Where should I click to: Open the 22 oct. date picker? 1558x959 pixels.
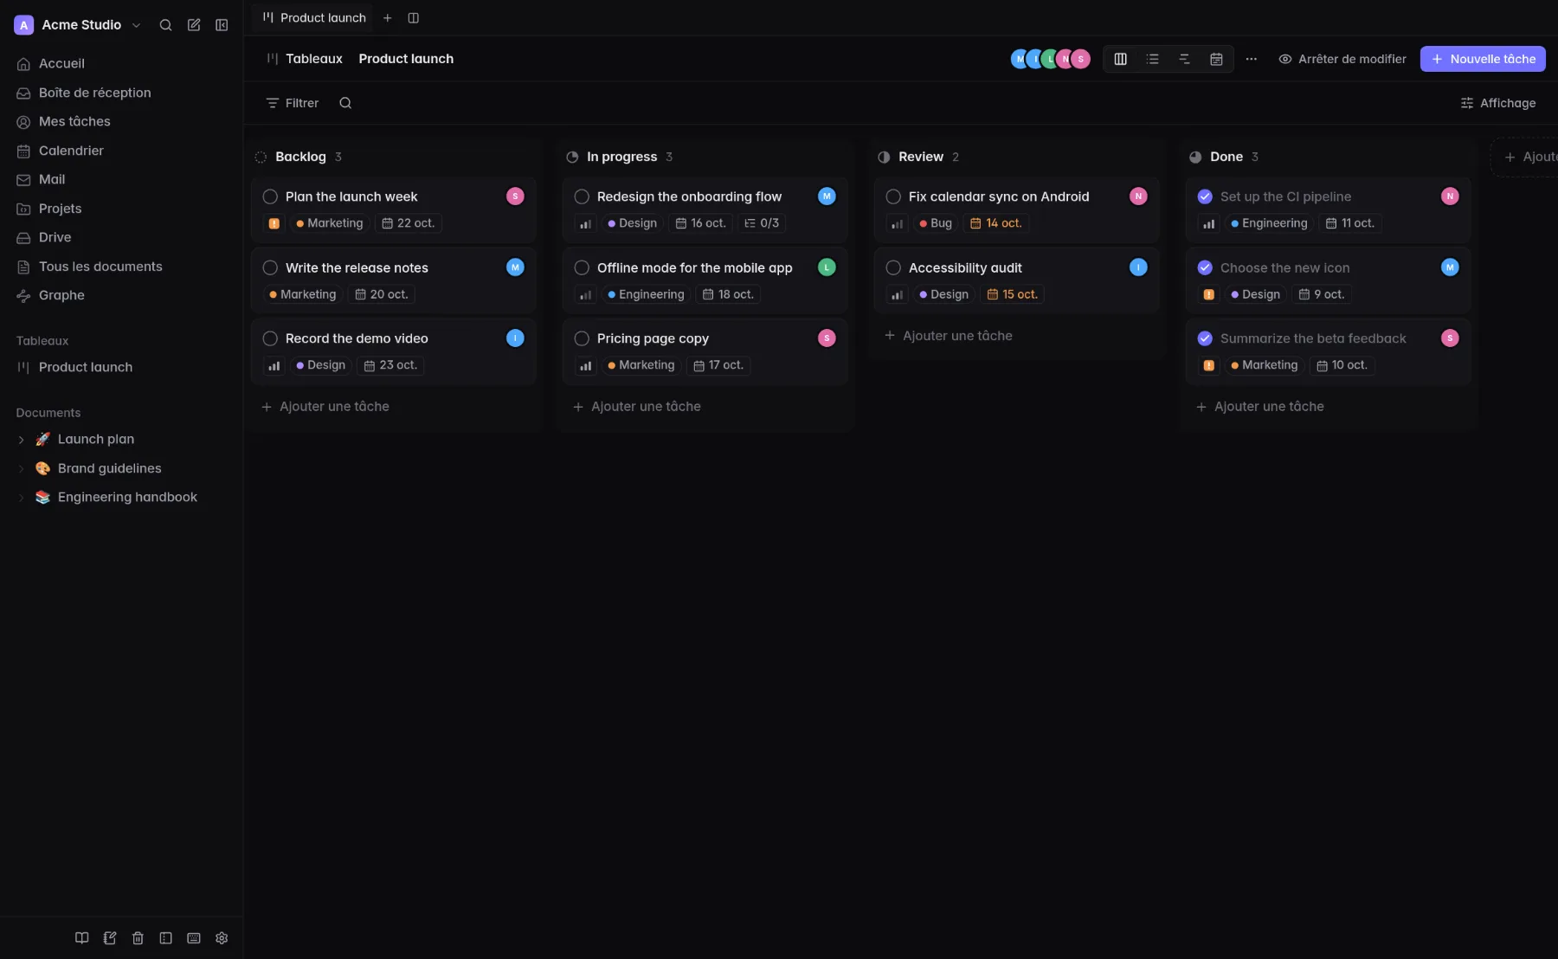tap(409, 223)
